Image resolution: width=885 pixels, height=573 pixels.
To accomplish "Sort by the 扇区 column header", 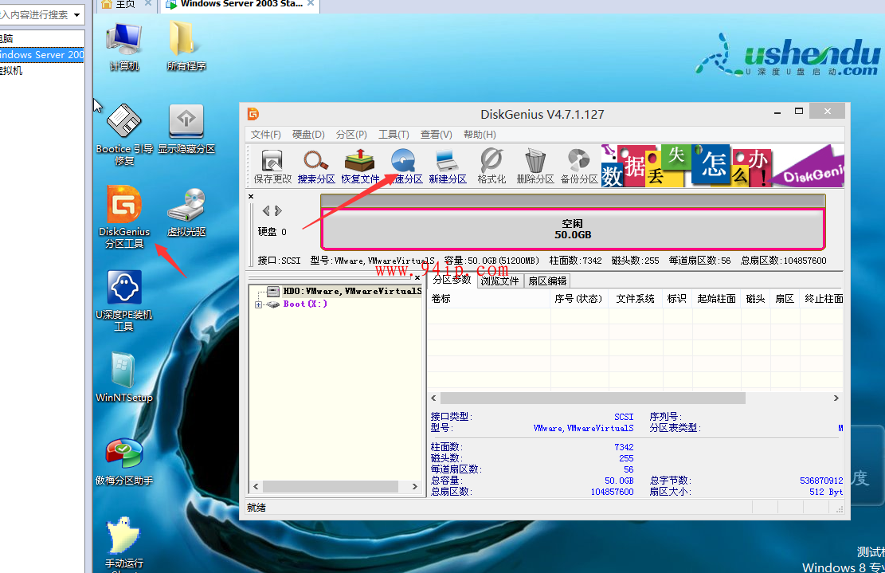I will (x=785, y=299).
